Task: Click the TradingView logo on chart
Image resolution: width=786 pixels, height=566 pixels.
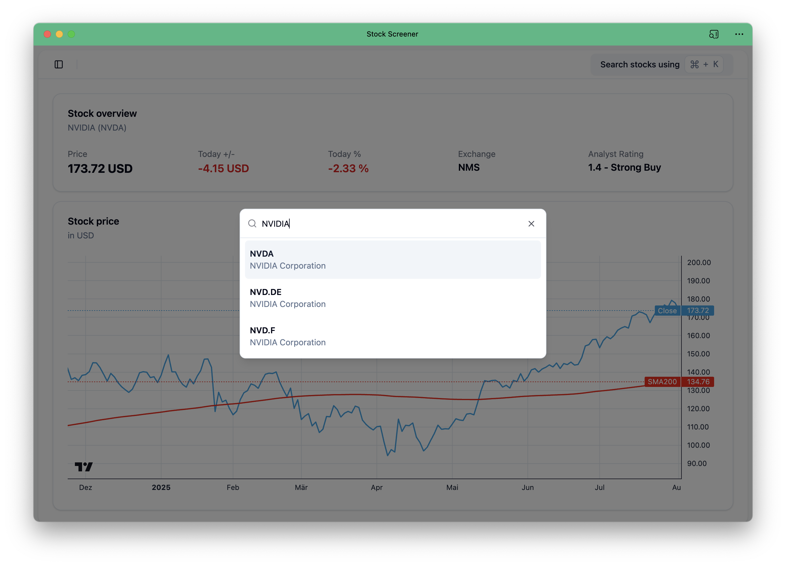Action: click(84, 467)
